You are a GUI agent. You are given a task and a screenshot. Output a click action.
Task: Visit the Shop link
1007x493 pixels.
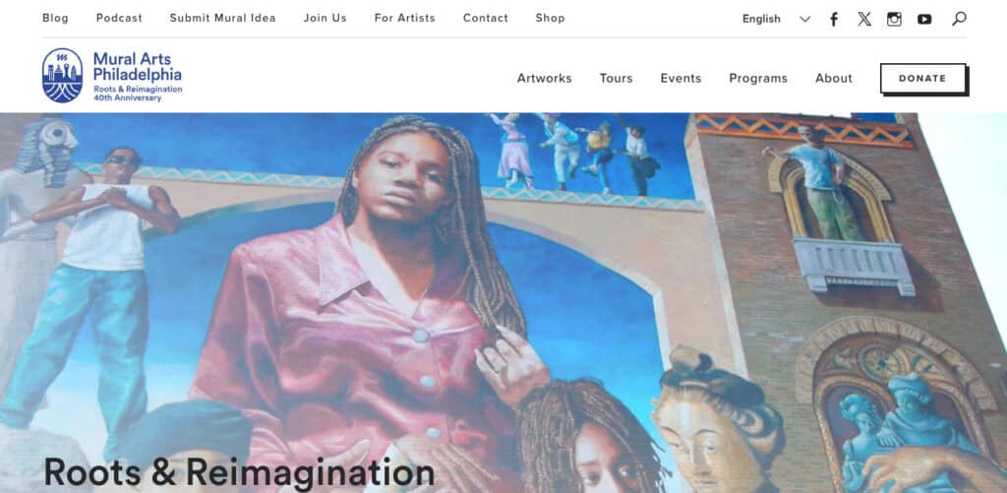[x=551, y=18]
